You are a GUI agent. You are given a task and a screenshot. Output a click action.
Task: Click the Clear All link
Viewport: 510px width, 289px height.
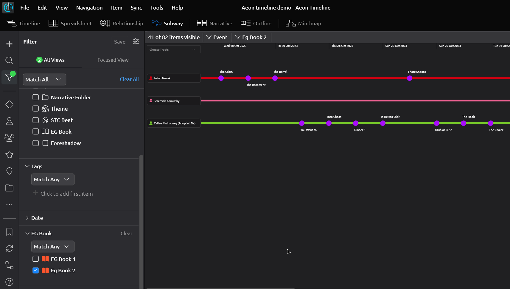click(x=129, y=79)
